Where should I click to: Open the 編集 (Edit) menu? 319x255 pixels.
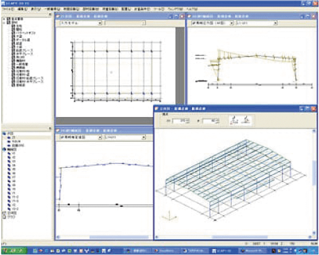22,9
